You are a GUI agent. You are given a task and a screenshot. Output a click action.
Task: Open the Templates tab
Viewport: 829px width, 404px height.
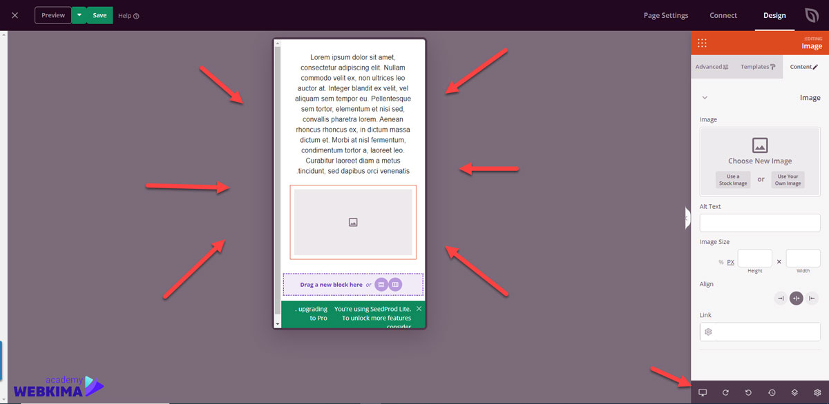(x=758, y=67)
